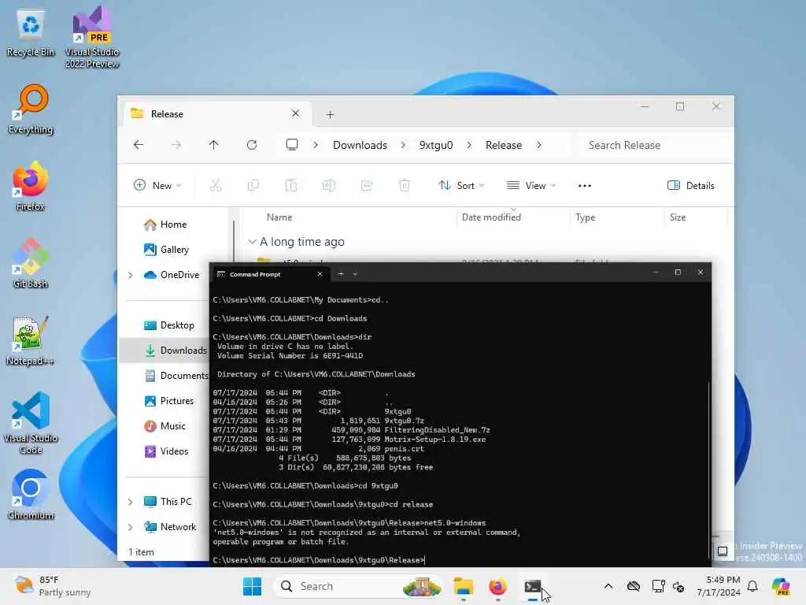Screen dimensions: 806x605
Task: Expand the Network tree node
Action: (x=131, y=527)
